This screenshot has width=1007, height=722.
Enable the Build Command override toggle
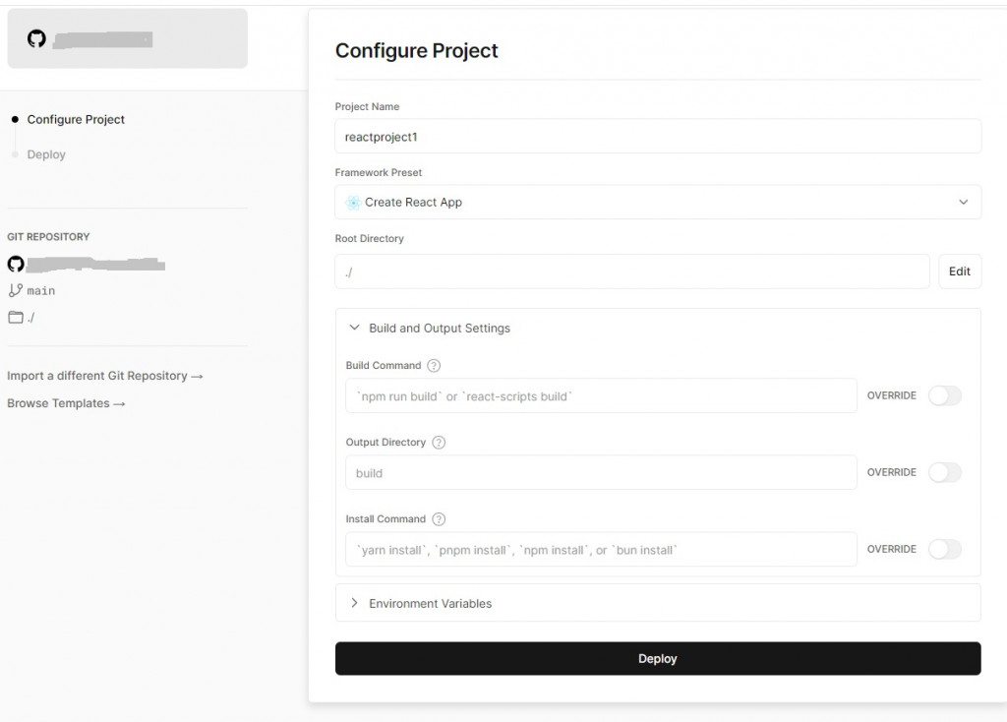pos(944,395)
